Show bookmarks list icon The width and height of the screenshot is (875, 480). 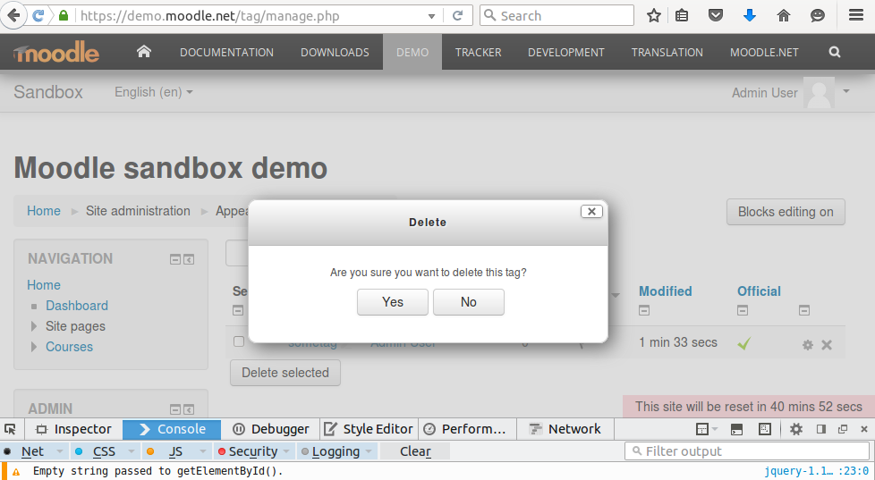pos(682,15)
